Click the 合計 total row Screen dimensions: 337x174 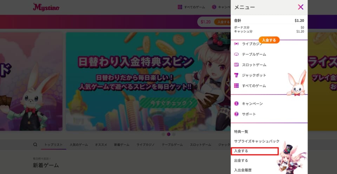click(x=269, y=21)
